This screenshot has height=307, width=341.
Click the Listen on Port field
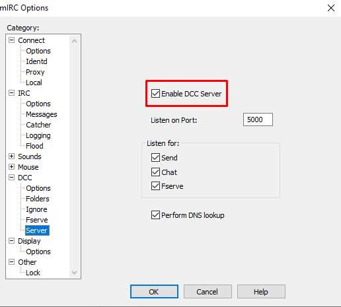coord(258,119)
